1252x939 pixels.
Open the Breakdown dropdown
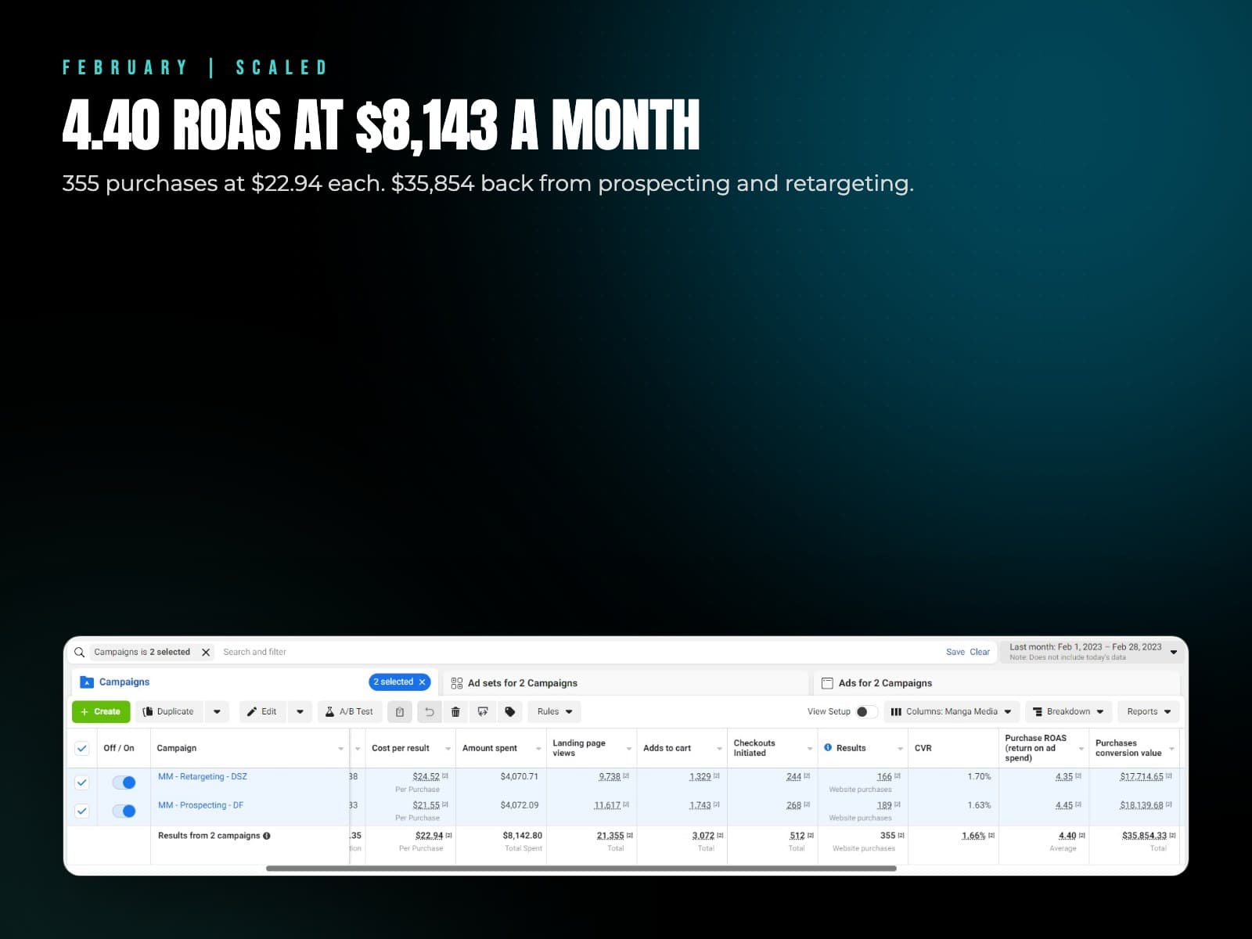(x=1068, y=711)
